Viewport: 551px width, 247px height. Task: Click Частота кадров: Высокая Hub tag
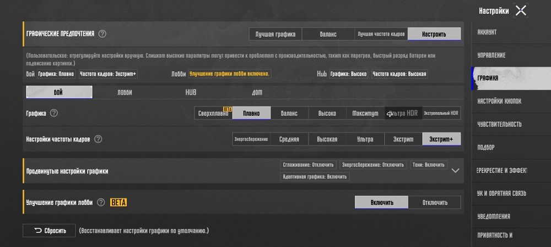[x=399, y=74]
